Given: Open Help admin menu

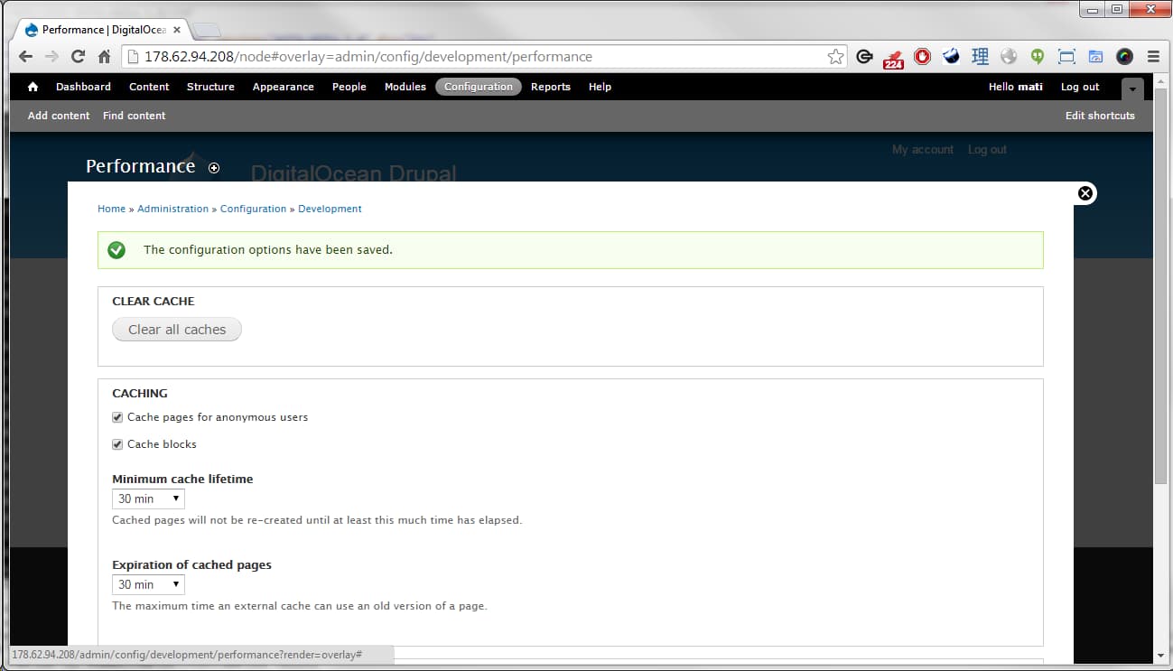Looking at the screenshot, I should pyautogui.click(x=600, y=87).
